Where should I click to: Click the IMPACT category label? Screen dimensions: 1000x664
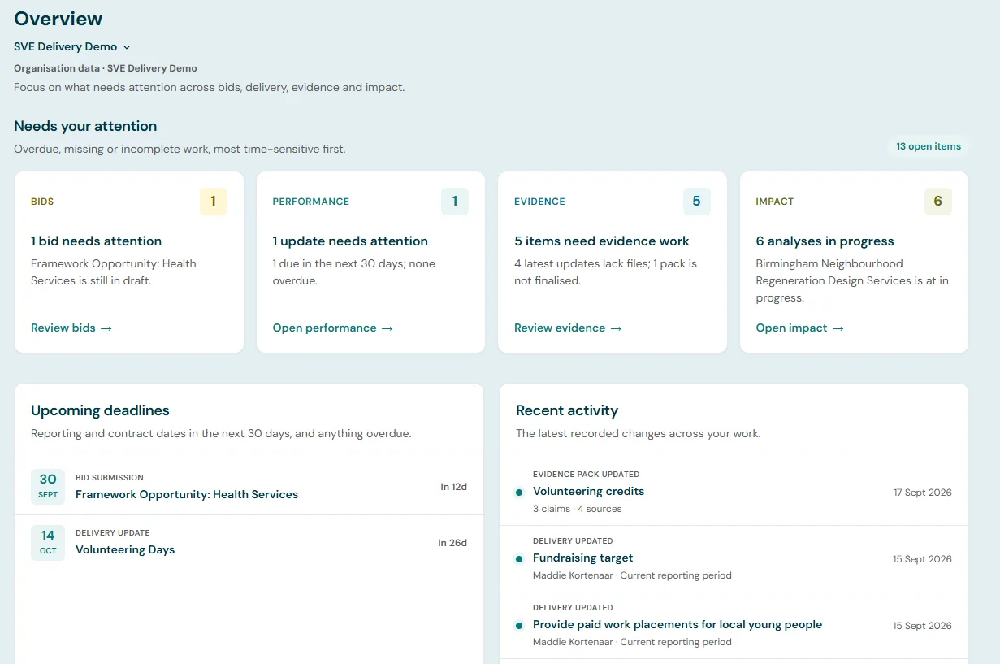point(775,202)
